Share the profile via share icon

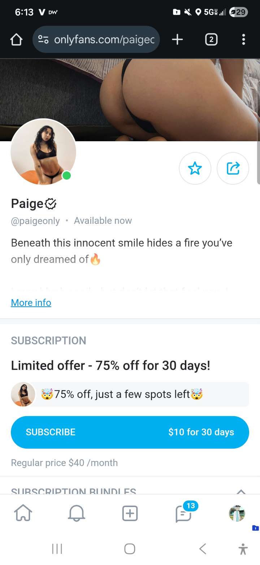tap(233, 168)
